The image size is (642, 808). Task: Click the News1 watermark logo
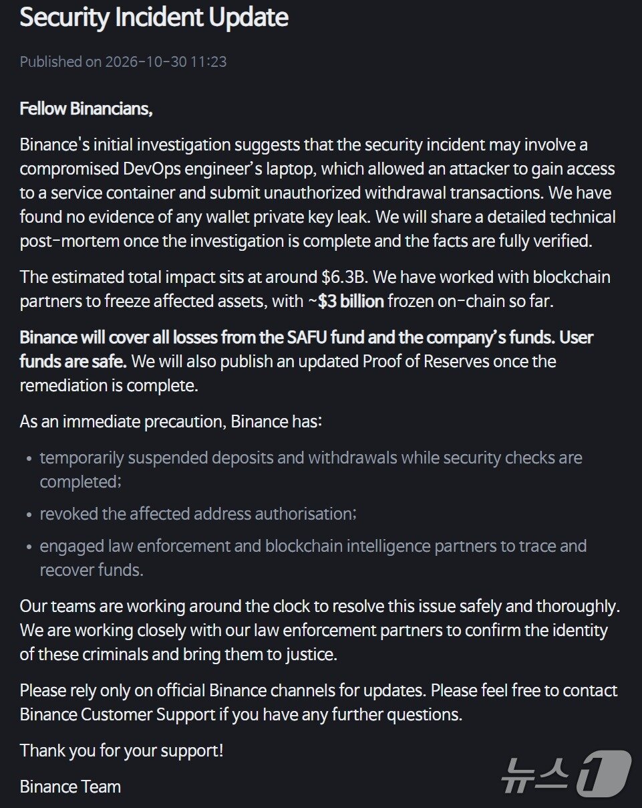pyautogui.click(x=567, y=773)
